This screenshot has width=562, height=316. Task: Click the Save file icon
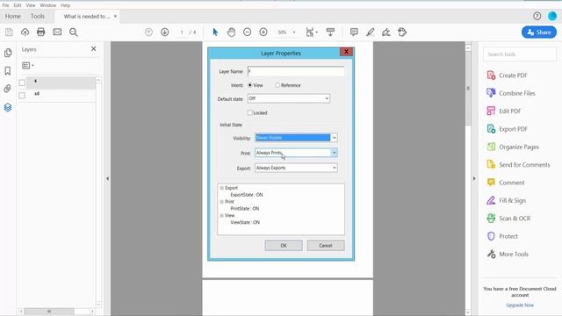pos(9,32)
